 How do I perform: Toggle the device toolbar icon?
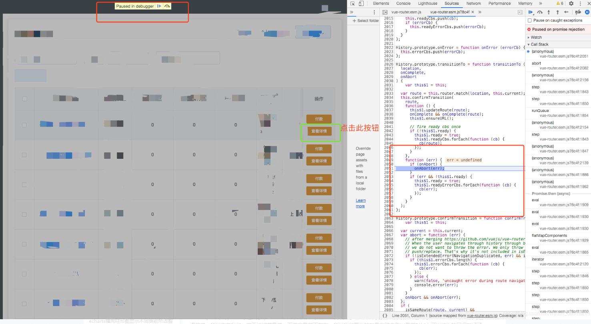(x=361, y=3)
